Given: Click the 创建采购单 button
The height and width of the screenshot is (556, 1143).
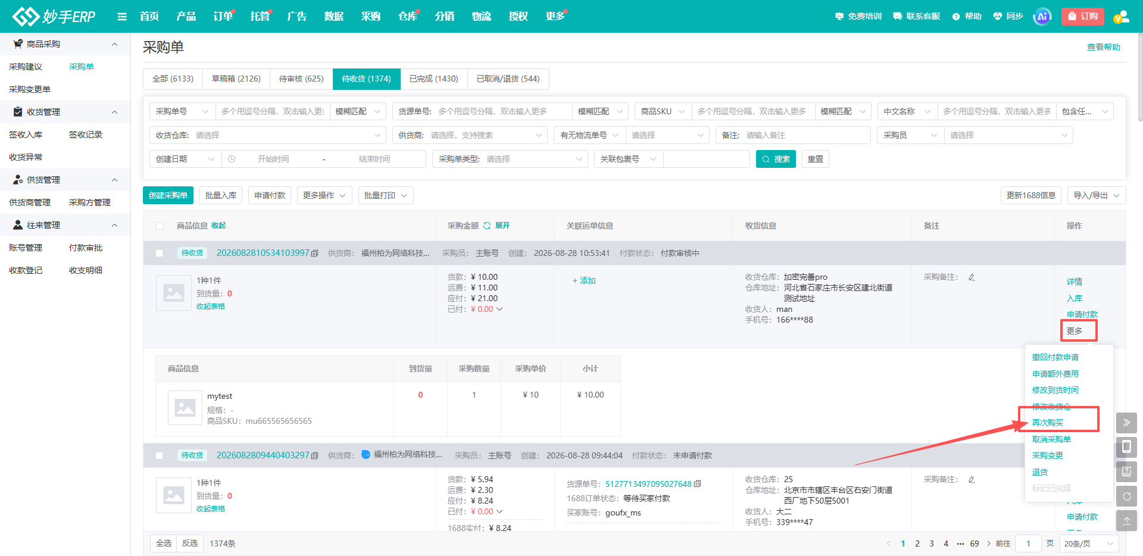Looking at the screenshot, I should [x=168, y=195].
